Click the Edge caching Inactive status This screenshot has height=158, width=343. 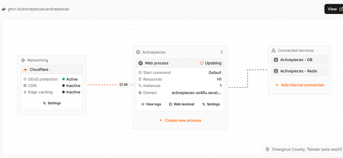(x=71, y=92)
